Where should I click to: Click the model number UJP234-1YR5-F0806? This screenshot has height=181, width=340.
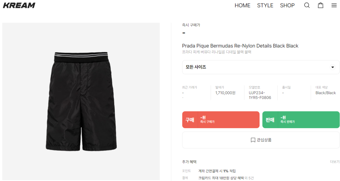(x=260, y=95)
